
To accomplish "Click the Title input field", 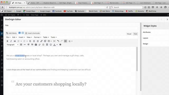I will pyautogui.click(x=72, y=28).
